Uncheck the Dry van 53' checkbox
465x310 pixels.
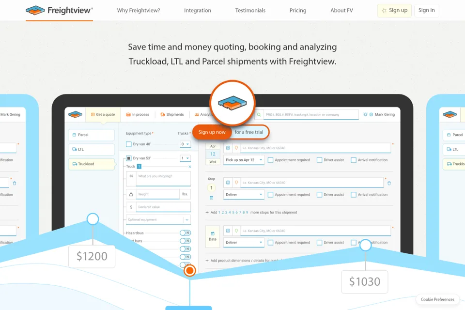(129, 158)
